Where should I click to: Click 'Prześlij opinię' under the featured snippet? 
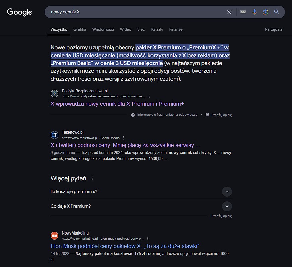(222, 115)
